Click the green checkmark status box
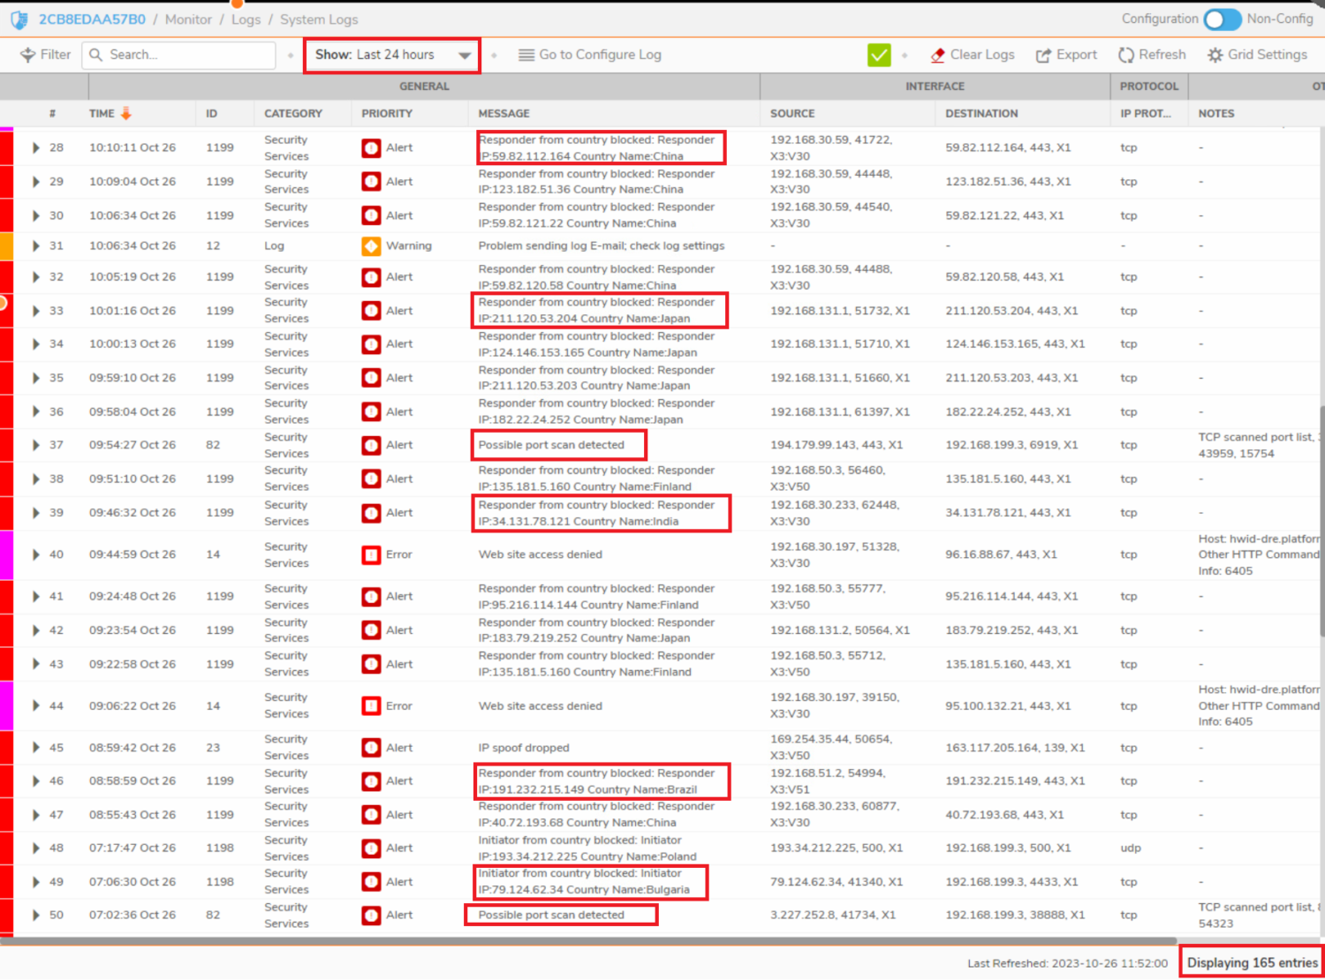Viewport: 1325px width, 980px height. pos(879,56)
